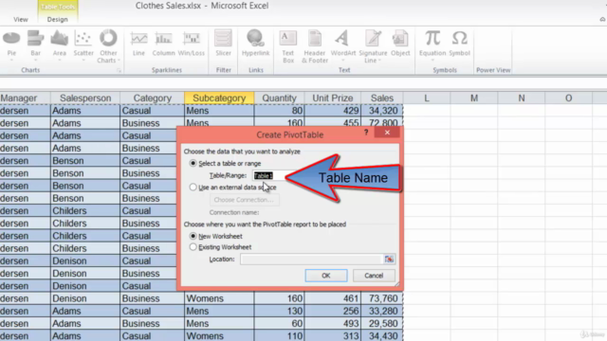
Task: Expand the Signature Line dropdown arrow
Action: pyautogui.click(x=379, y=61)
